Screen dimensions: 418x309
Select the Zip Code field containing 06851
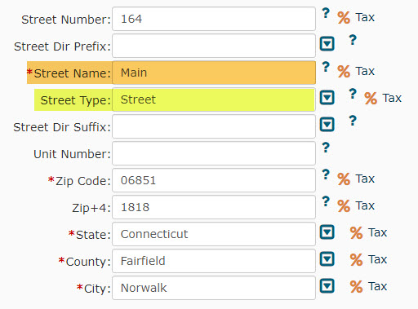click(x=214, y=180)
